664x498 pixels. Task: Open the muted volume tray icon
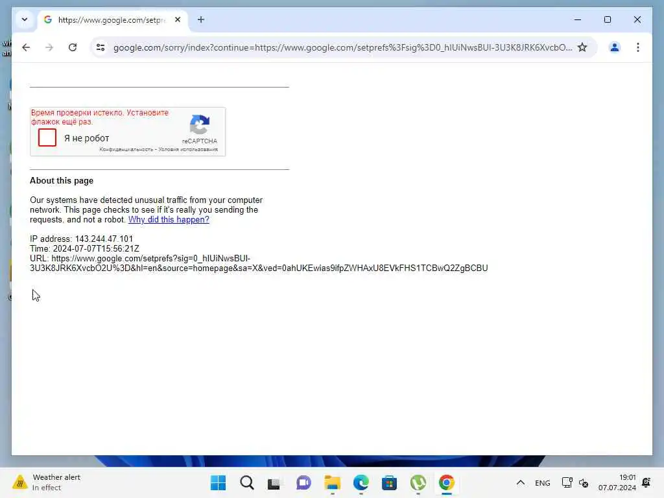coord(583,482)
